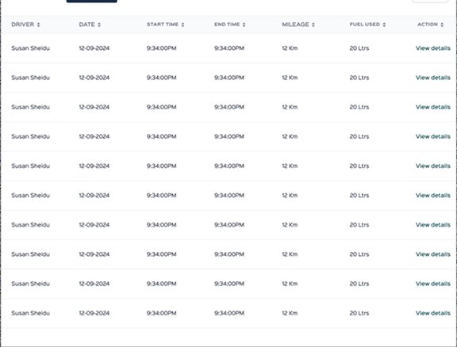Open View details in last row
The width and height of the screenshot is (457, 347).
click(433, 313)
